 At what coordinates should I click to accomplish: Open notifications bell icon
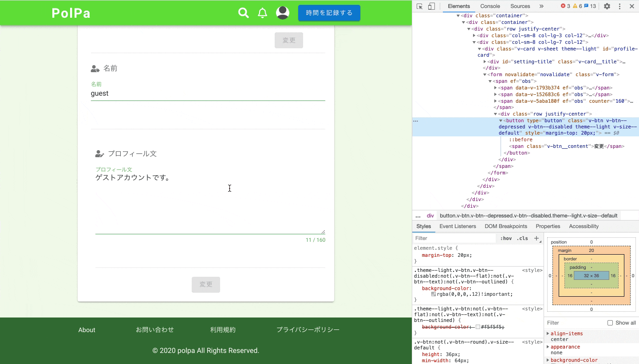tap(263, 13)
